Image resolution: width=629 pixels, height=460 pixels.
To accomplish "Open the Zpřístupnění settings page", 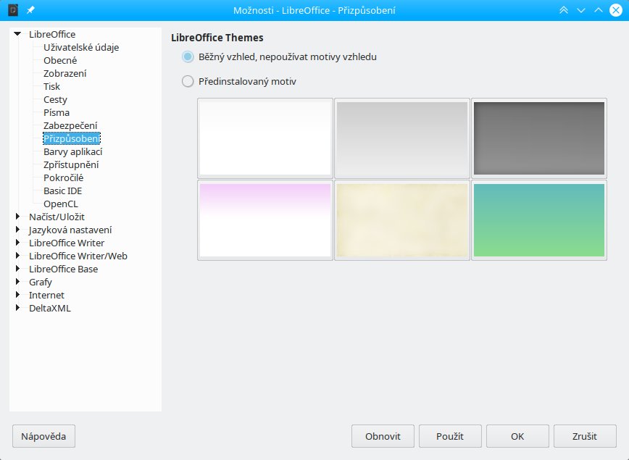I will coord(71,164).
